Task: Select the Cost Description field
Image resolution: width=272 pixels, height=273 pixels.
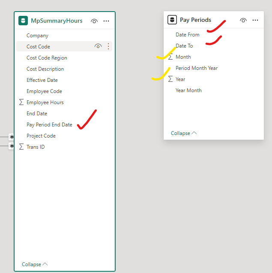Action: pyautogui.click(x=45, y=69)
